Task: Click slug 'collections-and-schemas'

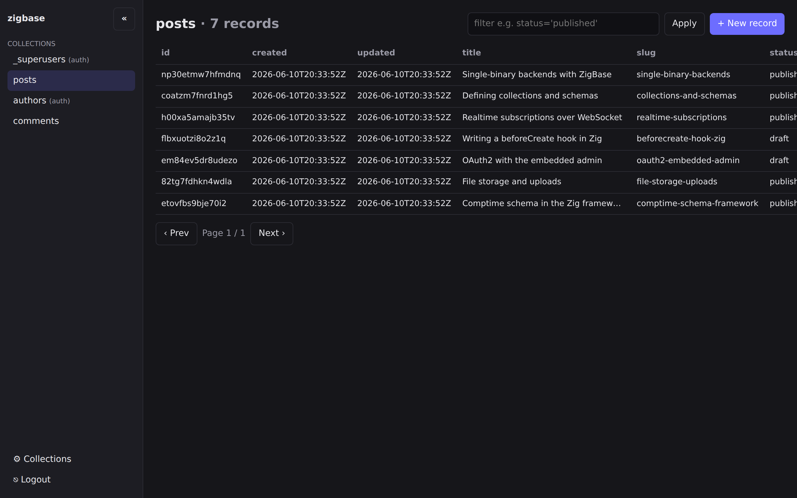Action: coord(686,96)
